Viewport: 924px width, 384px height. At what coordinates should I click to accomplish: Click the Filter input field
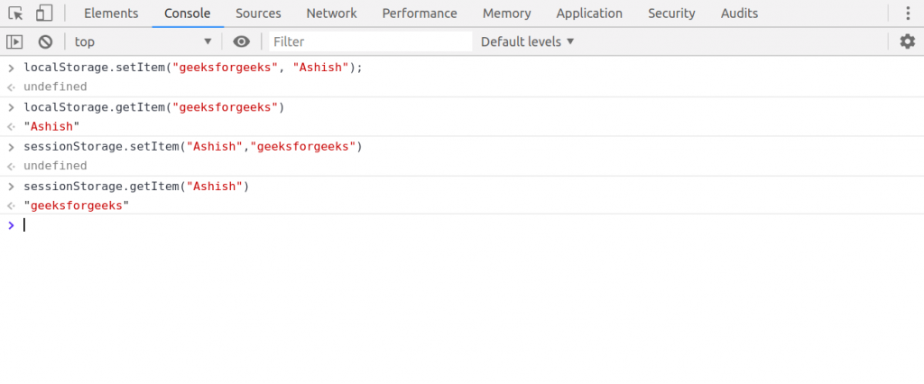point(370,41)
